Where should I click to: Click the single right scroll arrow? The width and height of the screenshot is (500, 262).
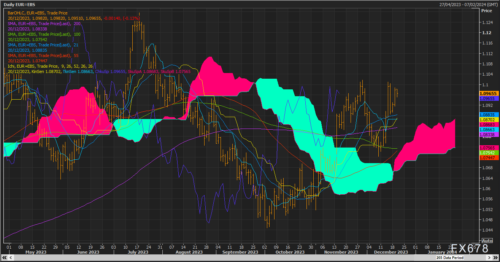click(x=490, y=258)
